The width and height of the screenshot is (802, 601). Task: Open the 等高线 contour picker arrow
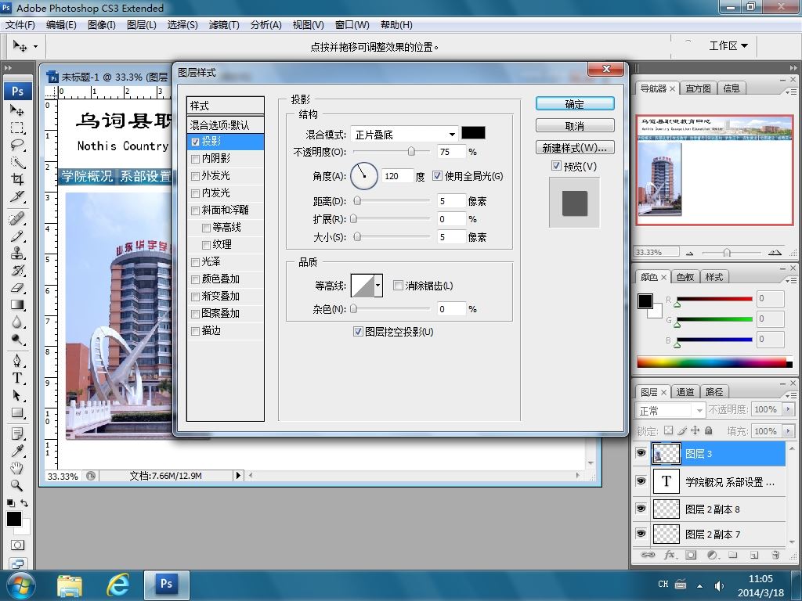click(378, 285)
